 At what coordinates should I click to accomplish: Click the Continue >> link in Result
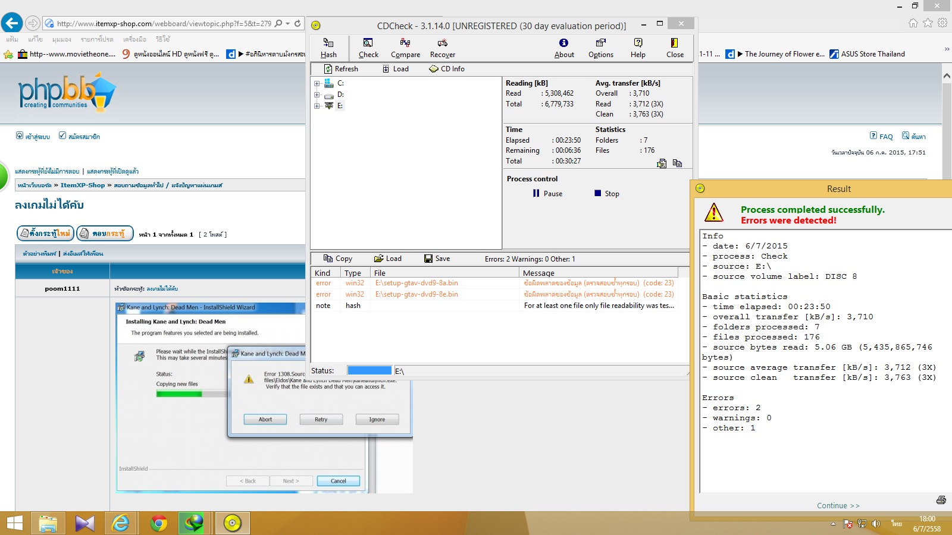838,506
